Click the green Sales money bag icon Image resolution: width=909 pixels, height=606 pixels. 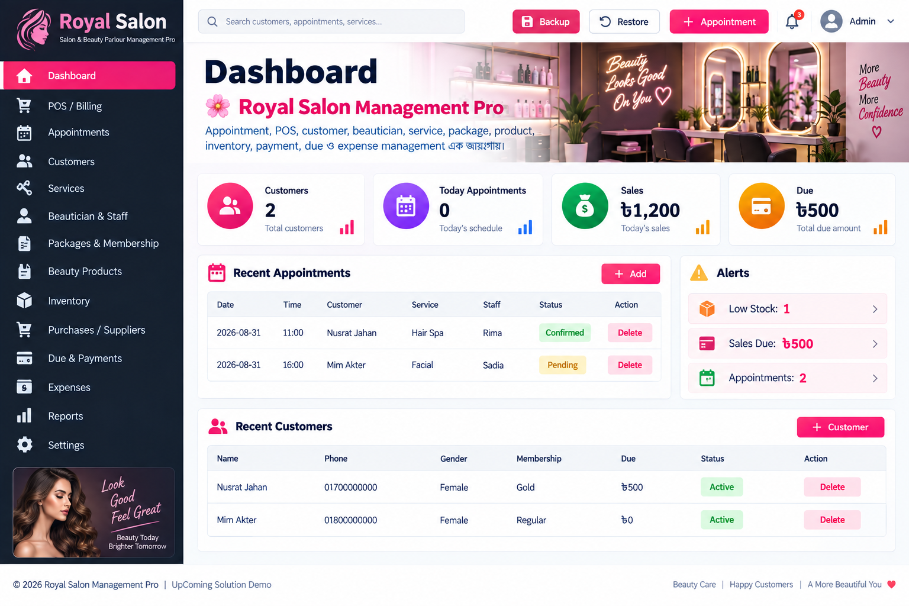click(x=585, y=206)
